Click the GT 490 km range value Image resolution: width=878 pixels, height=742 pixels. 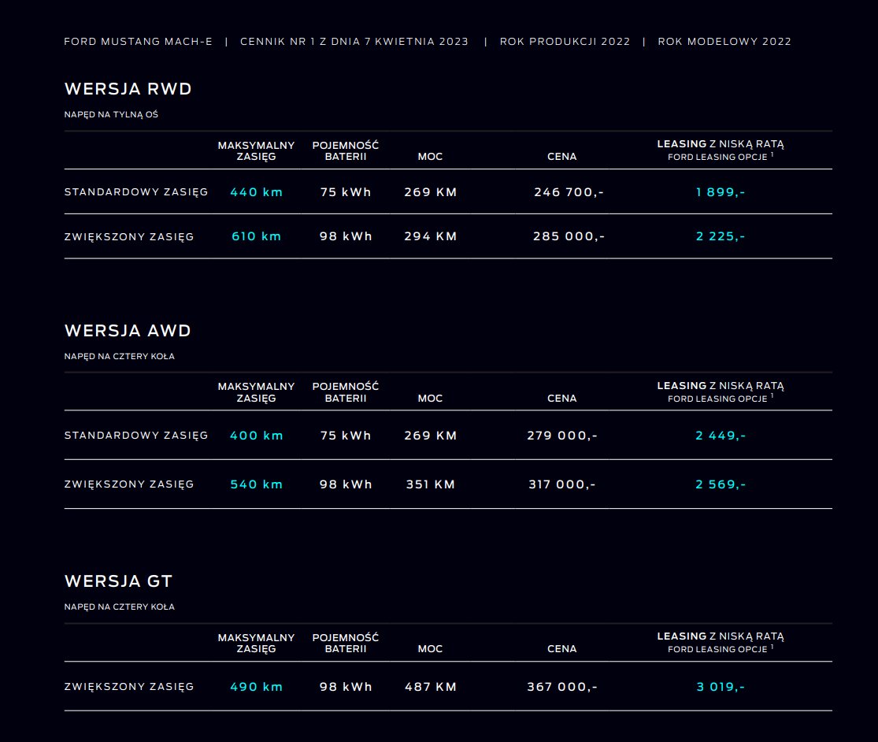pyautogui.click(x=256, y=687)
